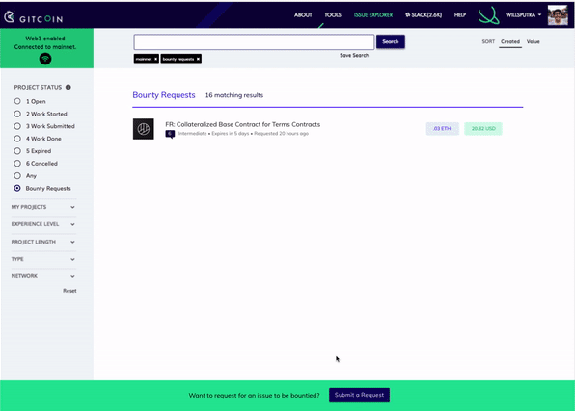Click the Gitcoin logo

pos(34,16)
